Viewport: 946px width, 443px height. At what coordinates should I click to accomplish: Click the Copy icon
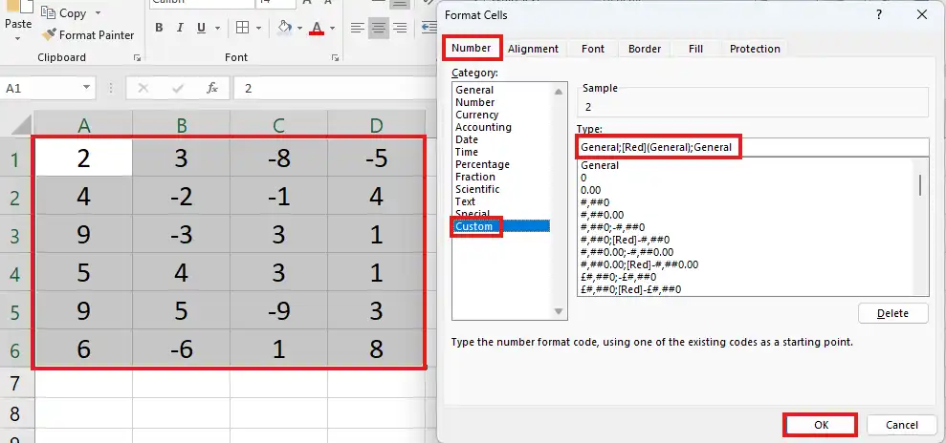[x=49, y=12]
